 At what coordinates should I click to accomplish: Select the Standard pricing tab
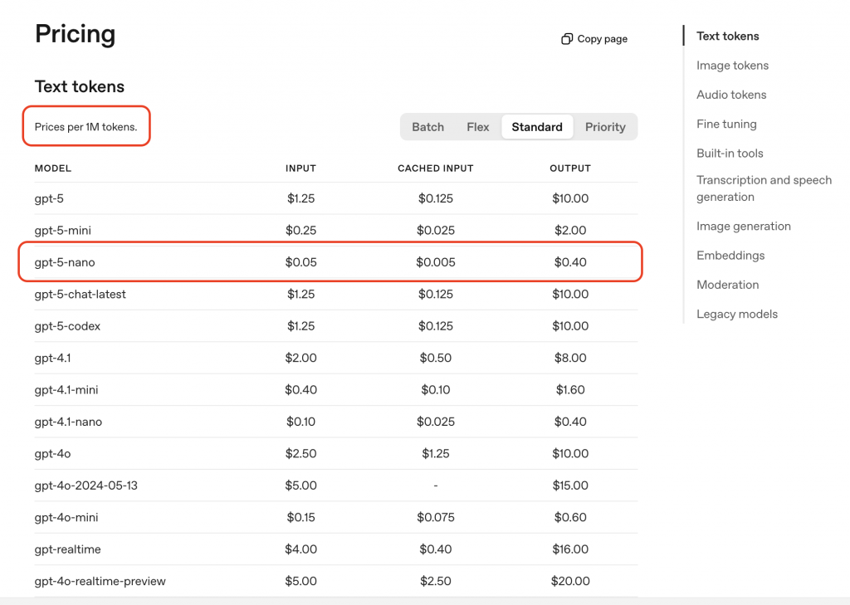(x=537, y=127)
